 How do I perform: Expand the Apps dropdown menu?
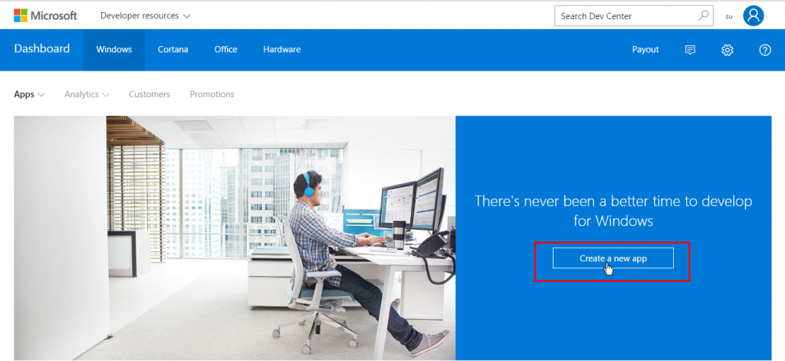click(30, 94)
